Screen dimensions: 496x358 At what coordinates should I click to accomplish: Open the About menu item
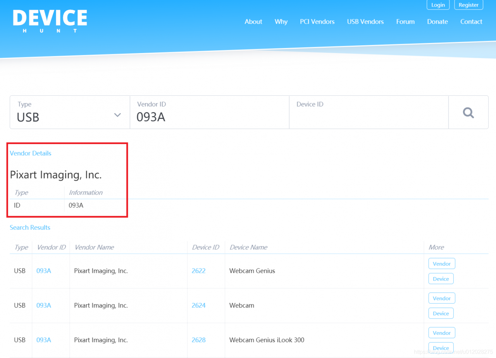[253, 22]
